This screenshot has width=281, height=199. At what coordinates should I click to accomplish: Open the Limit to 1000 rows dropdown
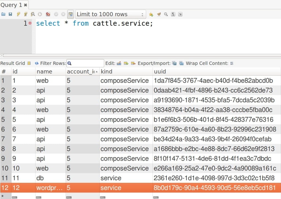111,14
